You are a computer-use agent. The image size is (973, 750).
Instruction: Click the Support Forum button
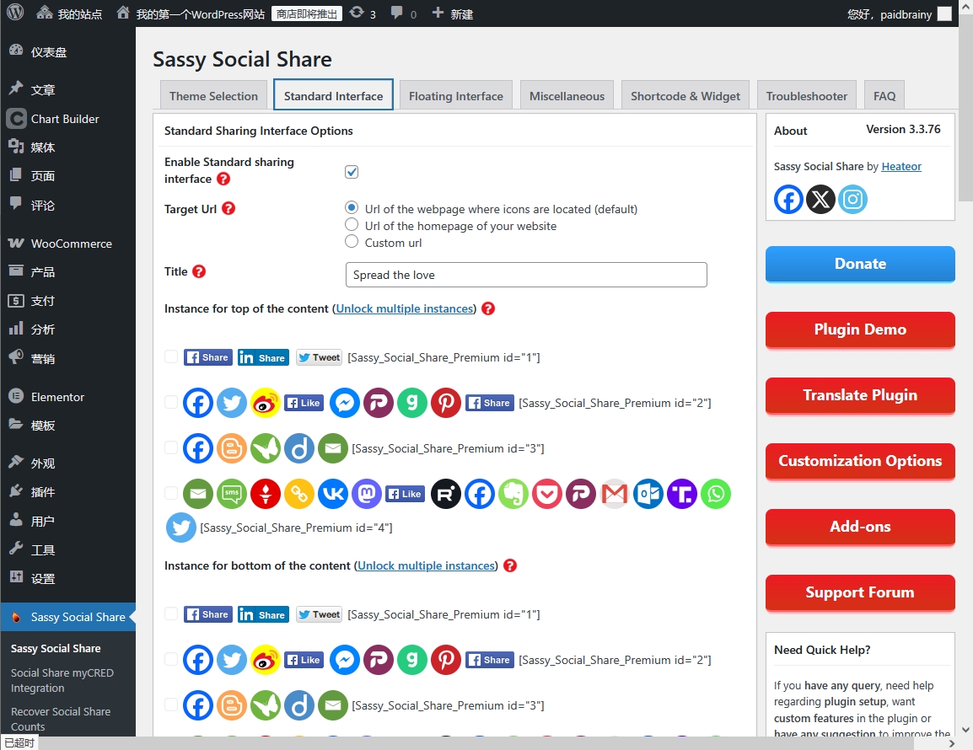[x=860, y=592]
